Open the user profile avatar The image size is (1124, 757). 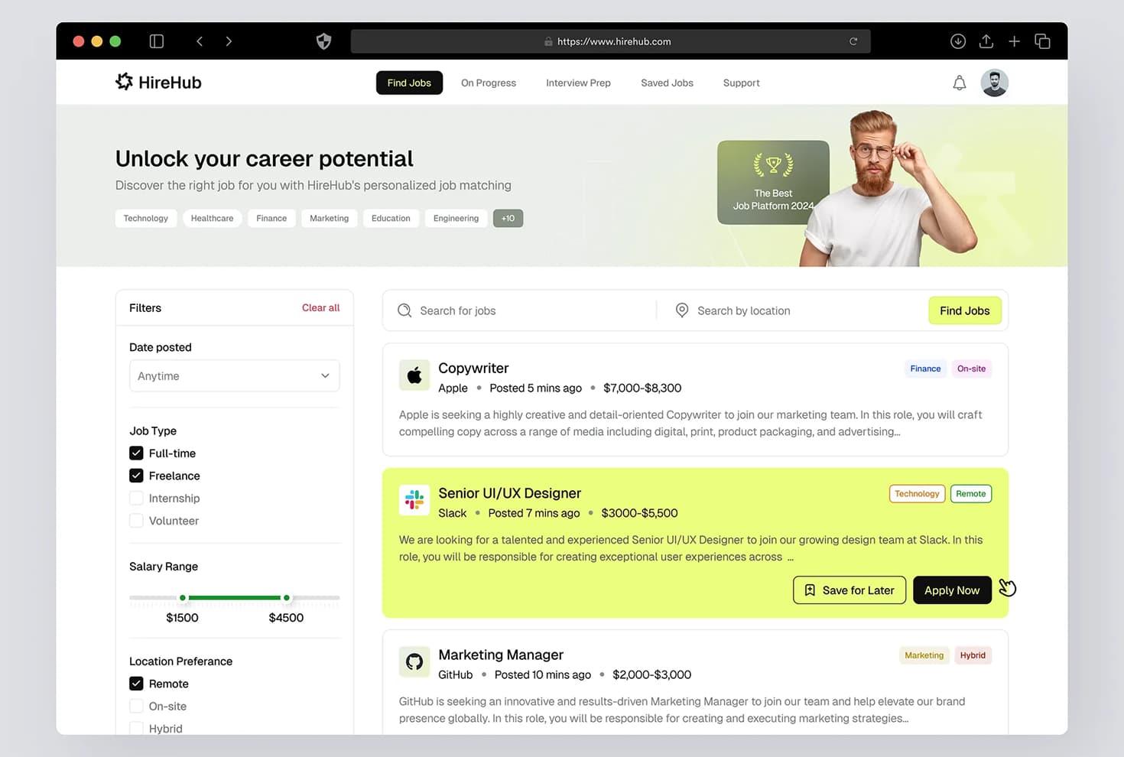click(x=994, y=83)
